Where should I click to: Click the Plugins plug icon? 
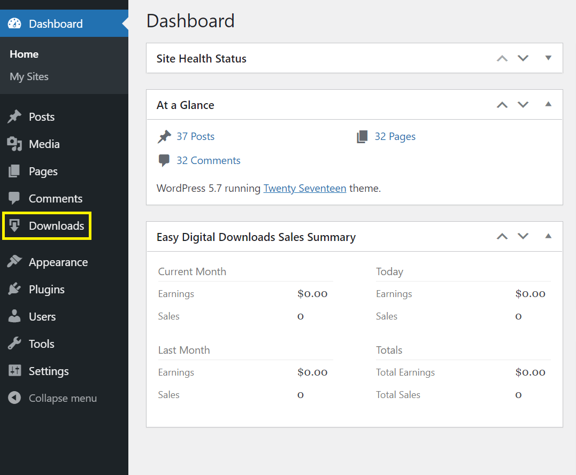(x=14, y=289)
